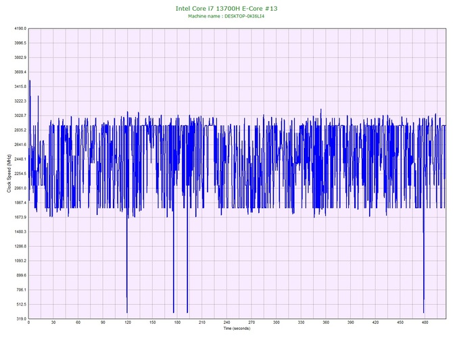Screen dimensions: 453x340
Task: Click the y-axis value 4190.0
Action: [20, 28]
